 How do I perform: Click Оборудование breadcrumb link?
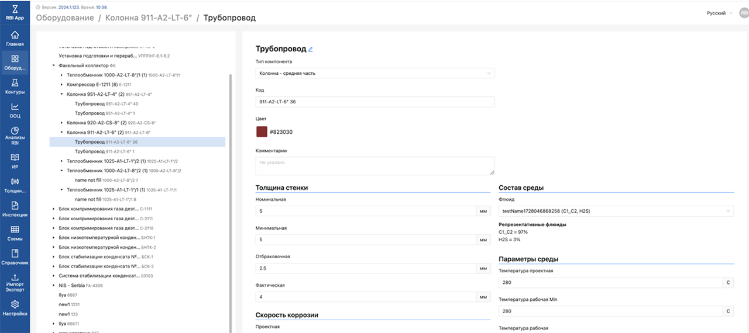pos(65,18)
